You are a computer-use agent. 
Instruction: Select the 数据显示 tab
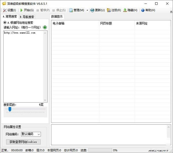[57, 16]
